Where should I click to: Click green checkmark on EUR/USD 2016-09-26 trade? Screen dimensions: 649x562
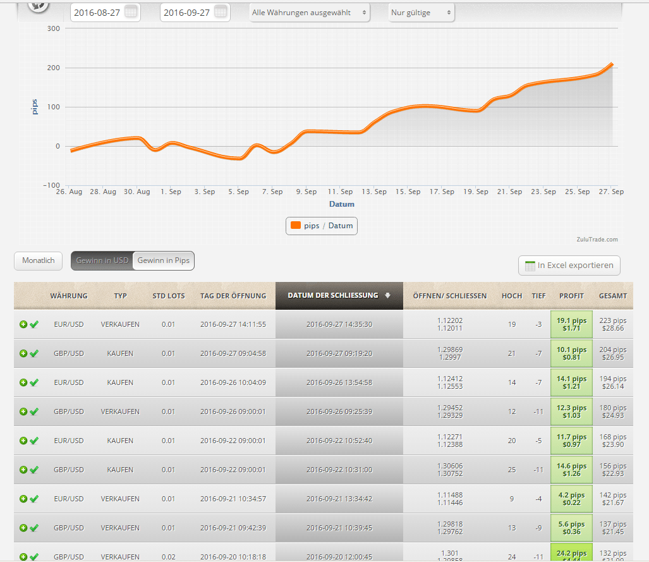click(34, 382)
